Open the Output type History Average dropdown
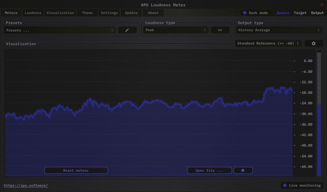 tap(279, 30)
